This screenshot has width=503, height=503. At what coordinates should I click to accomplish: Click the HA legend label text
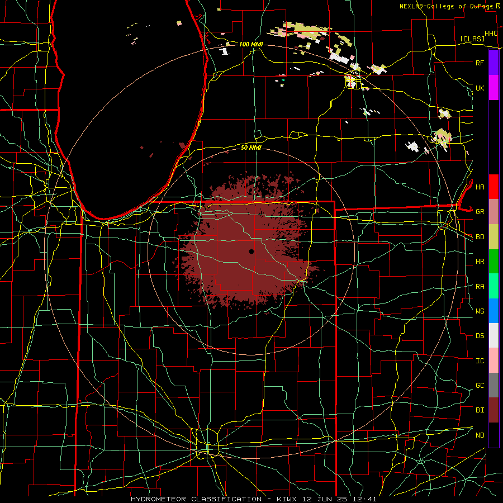[480, 187]
